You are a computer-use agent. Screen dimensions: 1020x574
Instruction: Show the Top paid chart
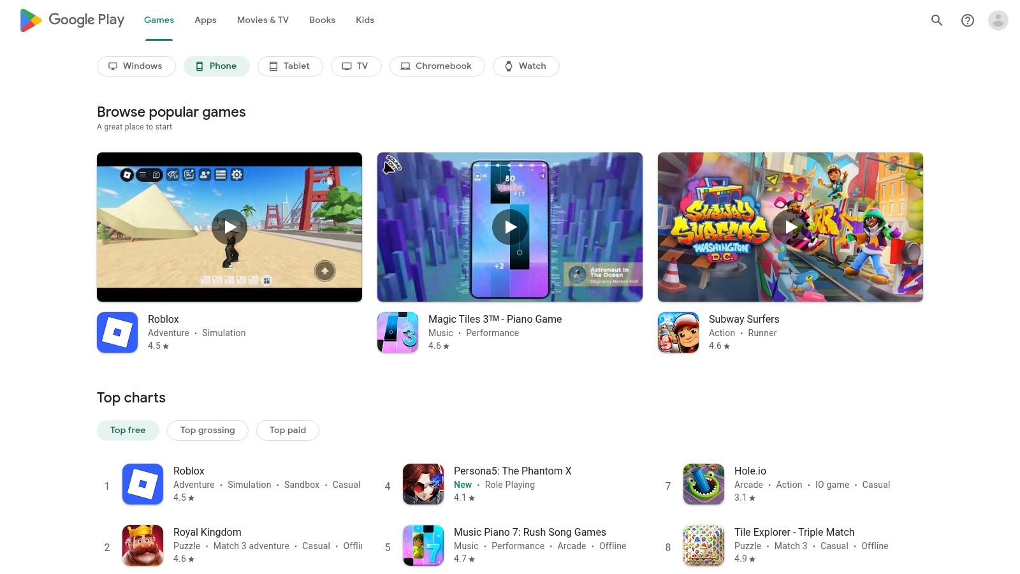tap(288, 430)
